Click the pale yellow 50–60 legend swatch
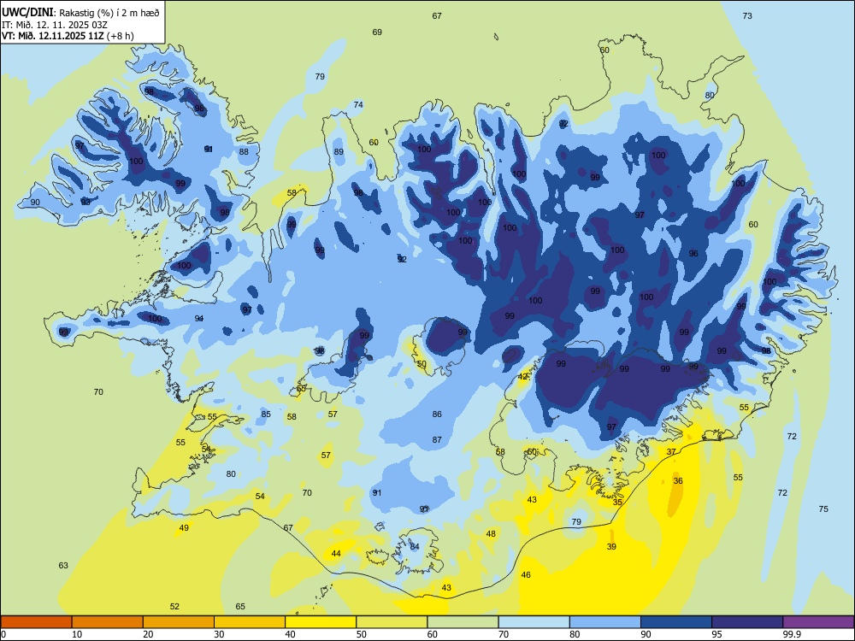Screen dimensions: 855x641 click(x=392, y=622)
